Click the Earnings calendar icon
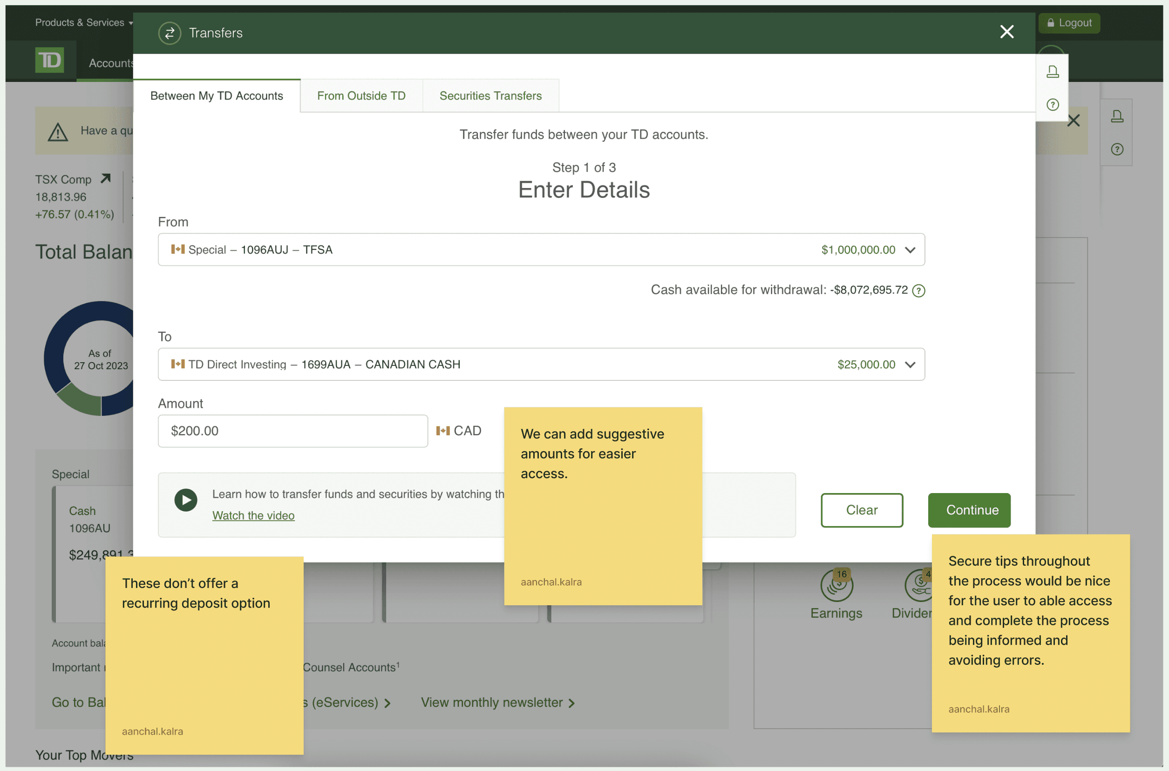 click(836, 586)
